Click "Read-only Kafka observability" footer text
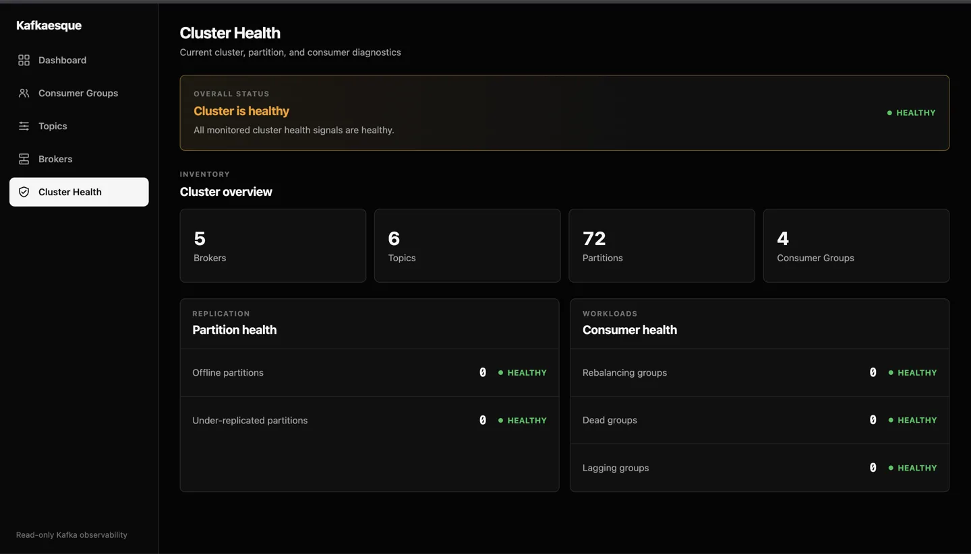 [x=71, y=535]
